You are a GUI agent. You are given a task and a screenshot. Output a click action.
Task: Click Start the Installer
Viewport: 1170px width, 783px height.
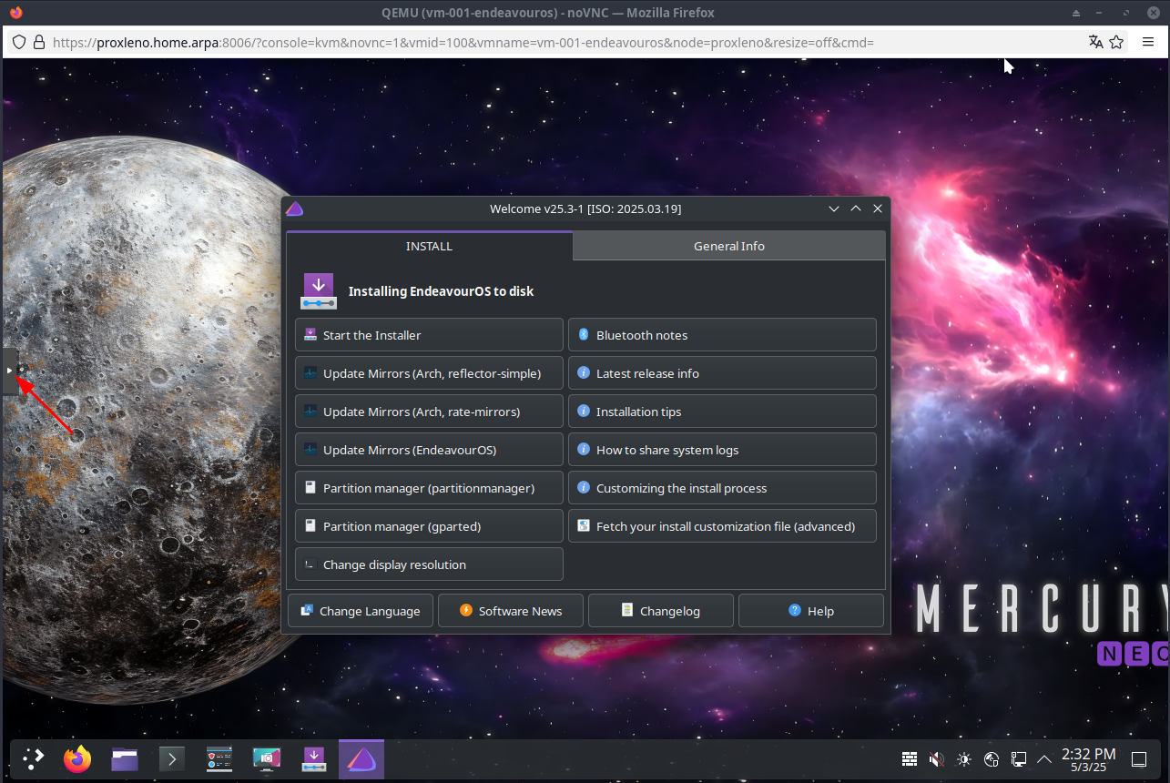[429, 335]
